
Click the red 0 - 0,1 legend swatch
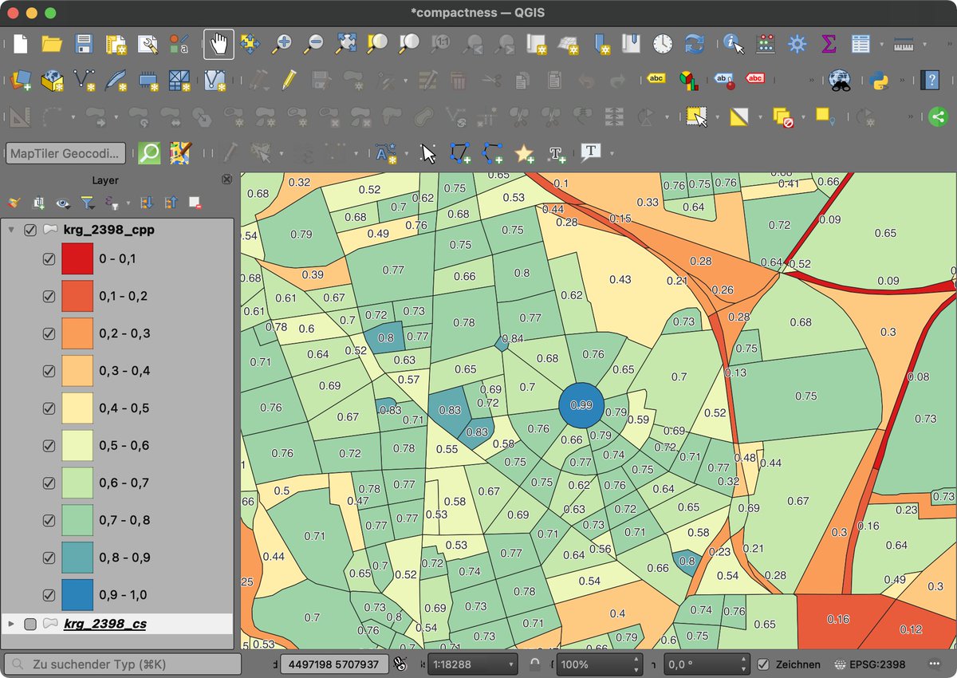click(77, 259)
